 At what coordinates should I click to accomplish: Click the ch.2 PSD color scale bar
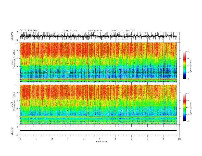pyautogui.click(x=184, y=107)
